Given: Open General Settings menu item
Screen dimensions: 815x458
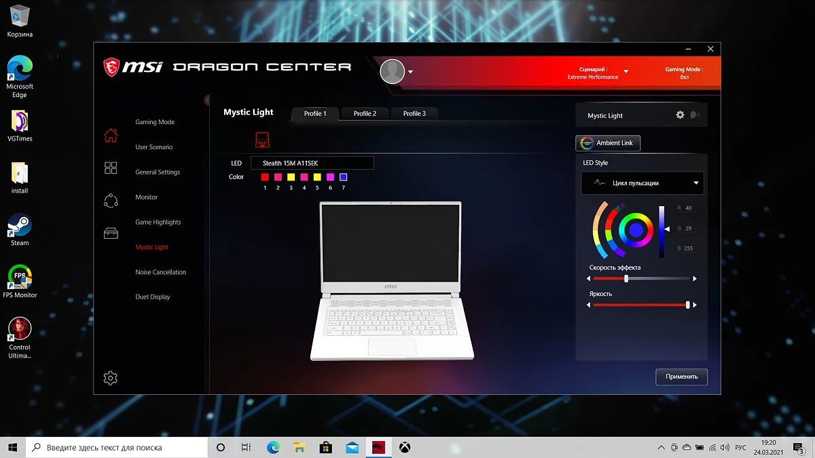Looking at the screenshot, I should coord(158,172).
